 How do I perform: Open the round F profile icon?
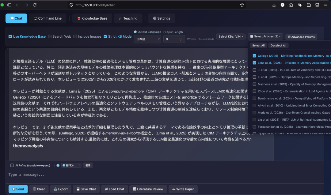pyautogui.click(x=283, y=5)
